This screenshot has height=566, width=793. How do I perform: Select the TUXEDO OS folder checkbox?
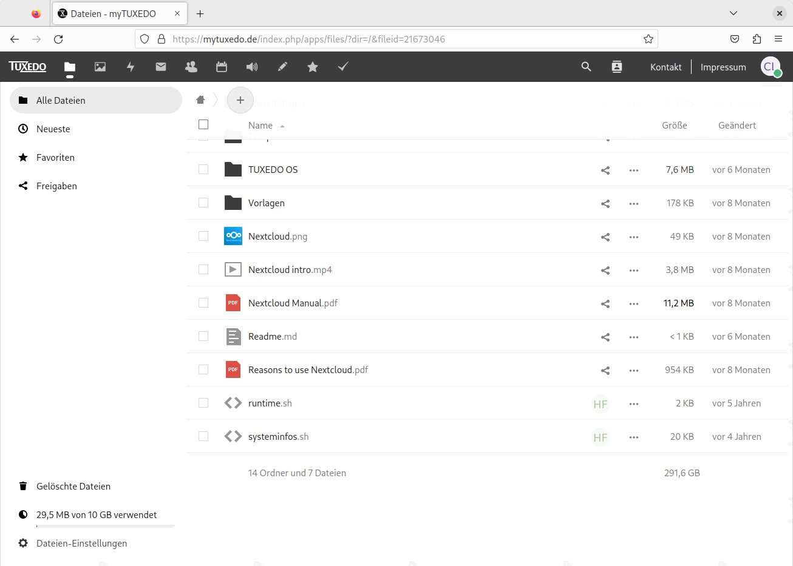click(203, 169)
